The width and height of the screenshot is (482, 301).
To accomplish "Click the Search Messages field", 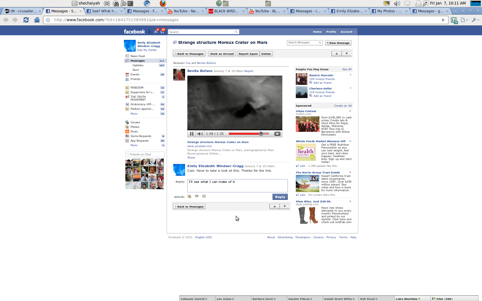I will point(302,42).
